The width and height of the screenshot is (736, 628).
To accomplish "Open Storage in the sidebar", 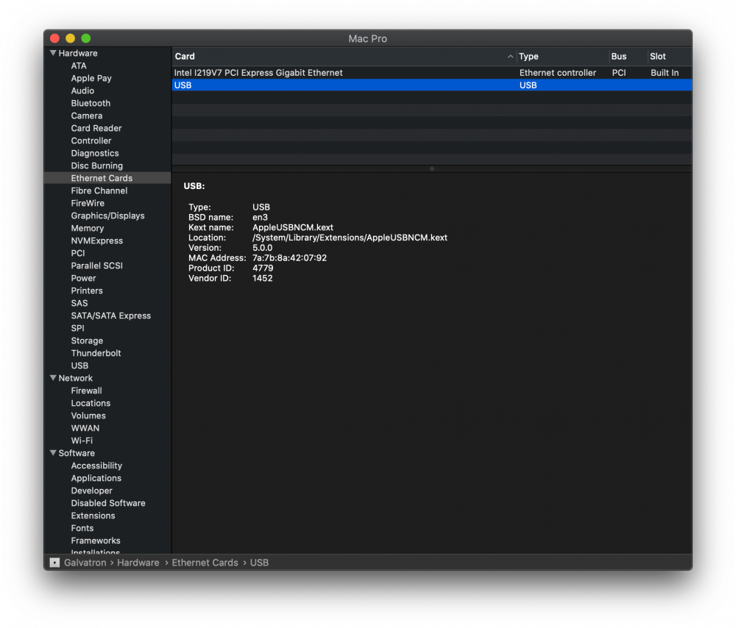I will click(87, 341).
